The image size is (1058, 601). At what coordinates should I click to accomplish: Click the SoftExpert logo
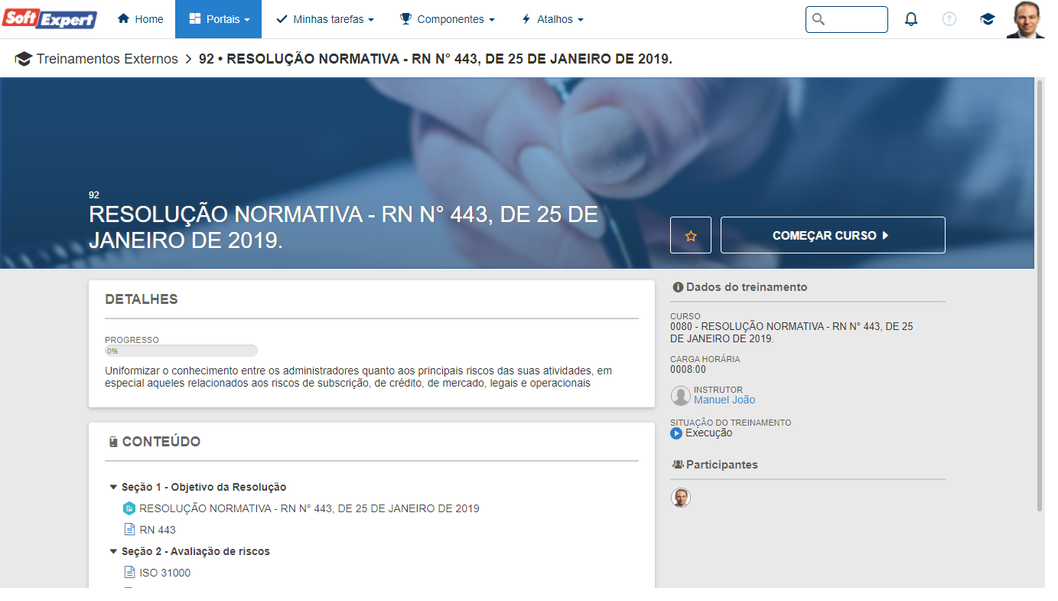point(50,19)
